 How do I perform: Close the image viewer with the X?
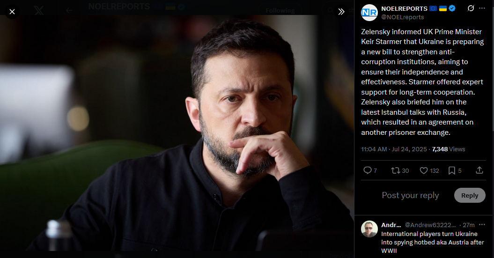[x=12, y=12]
